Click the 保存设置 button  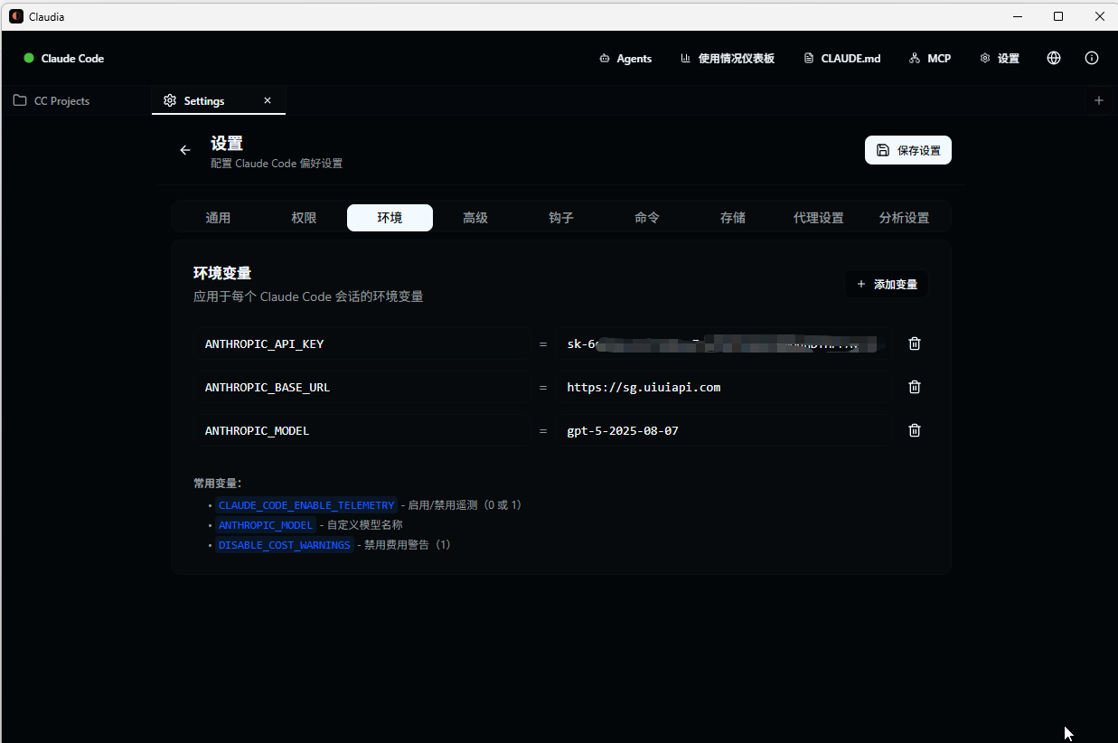click(908, 150)
